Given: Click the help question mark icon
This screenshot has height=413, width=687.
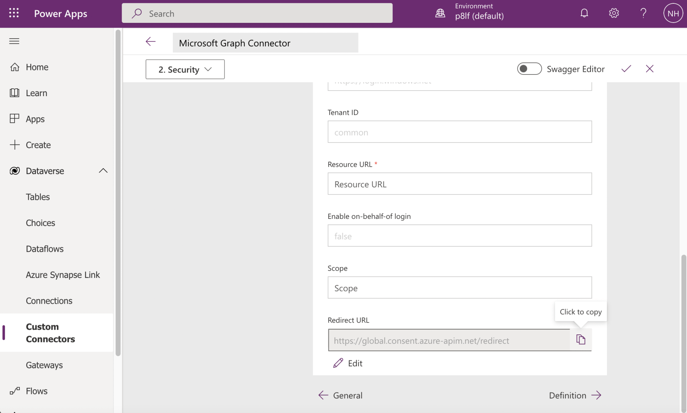Looking at the screenshot, I should [643, 13].
